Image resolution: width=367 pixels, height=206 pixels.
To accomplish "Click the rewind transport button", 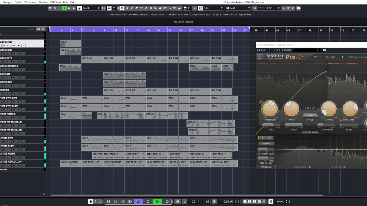I will coord(123,201).
